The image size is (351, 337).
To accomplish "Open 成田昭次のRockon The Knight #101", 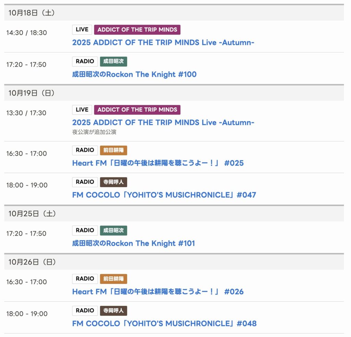I will tap(133, 243).
